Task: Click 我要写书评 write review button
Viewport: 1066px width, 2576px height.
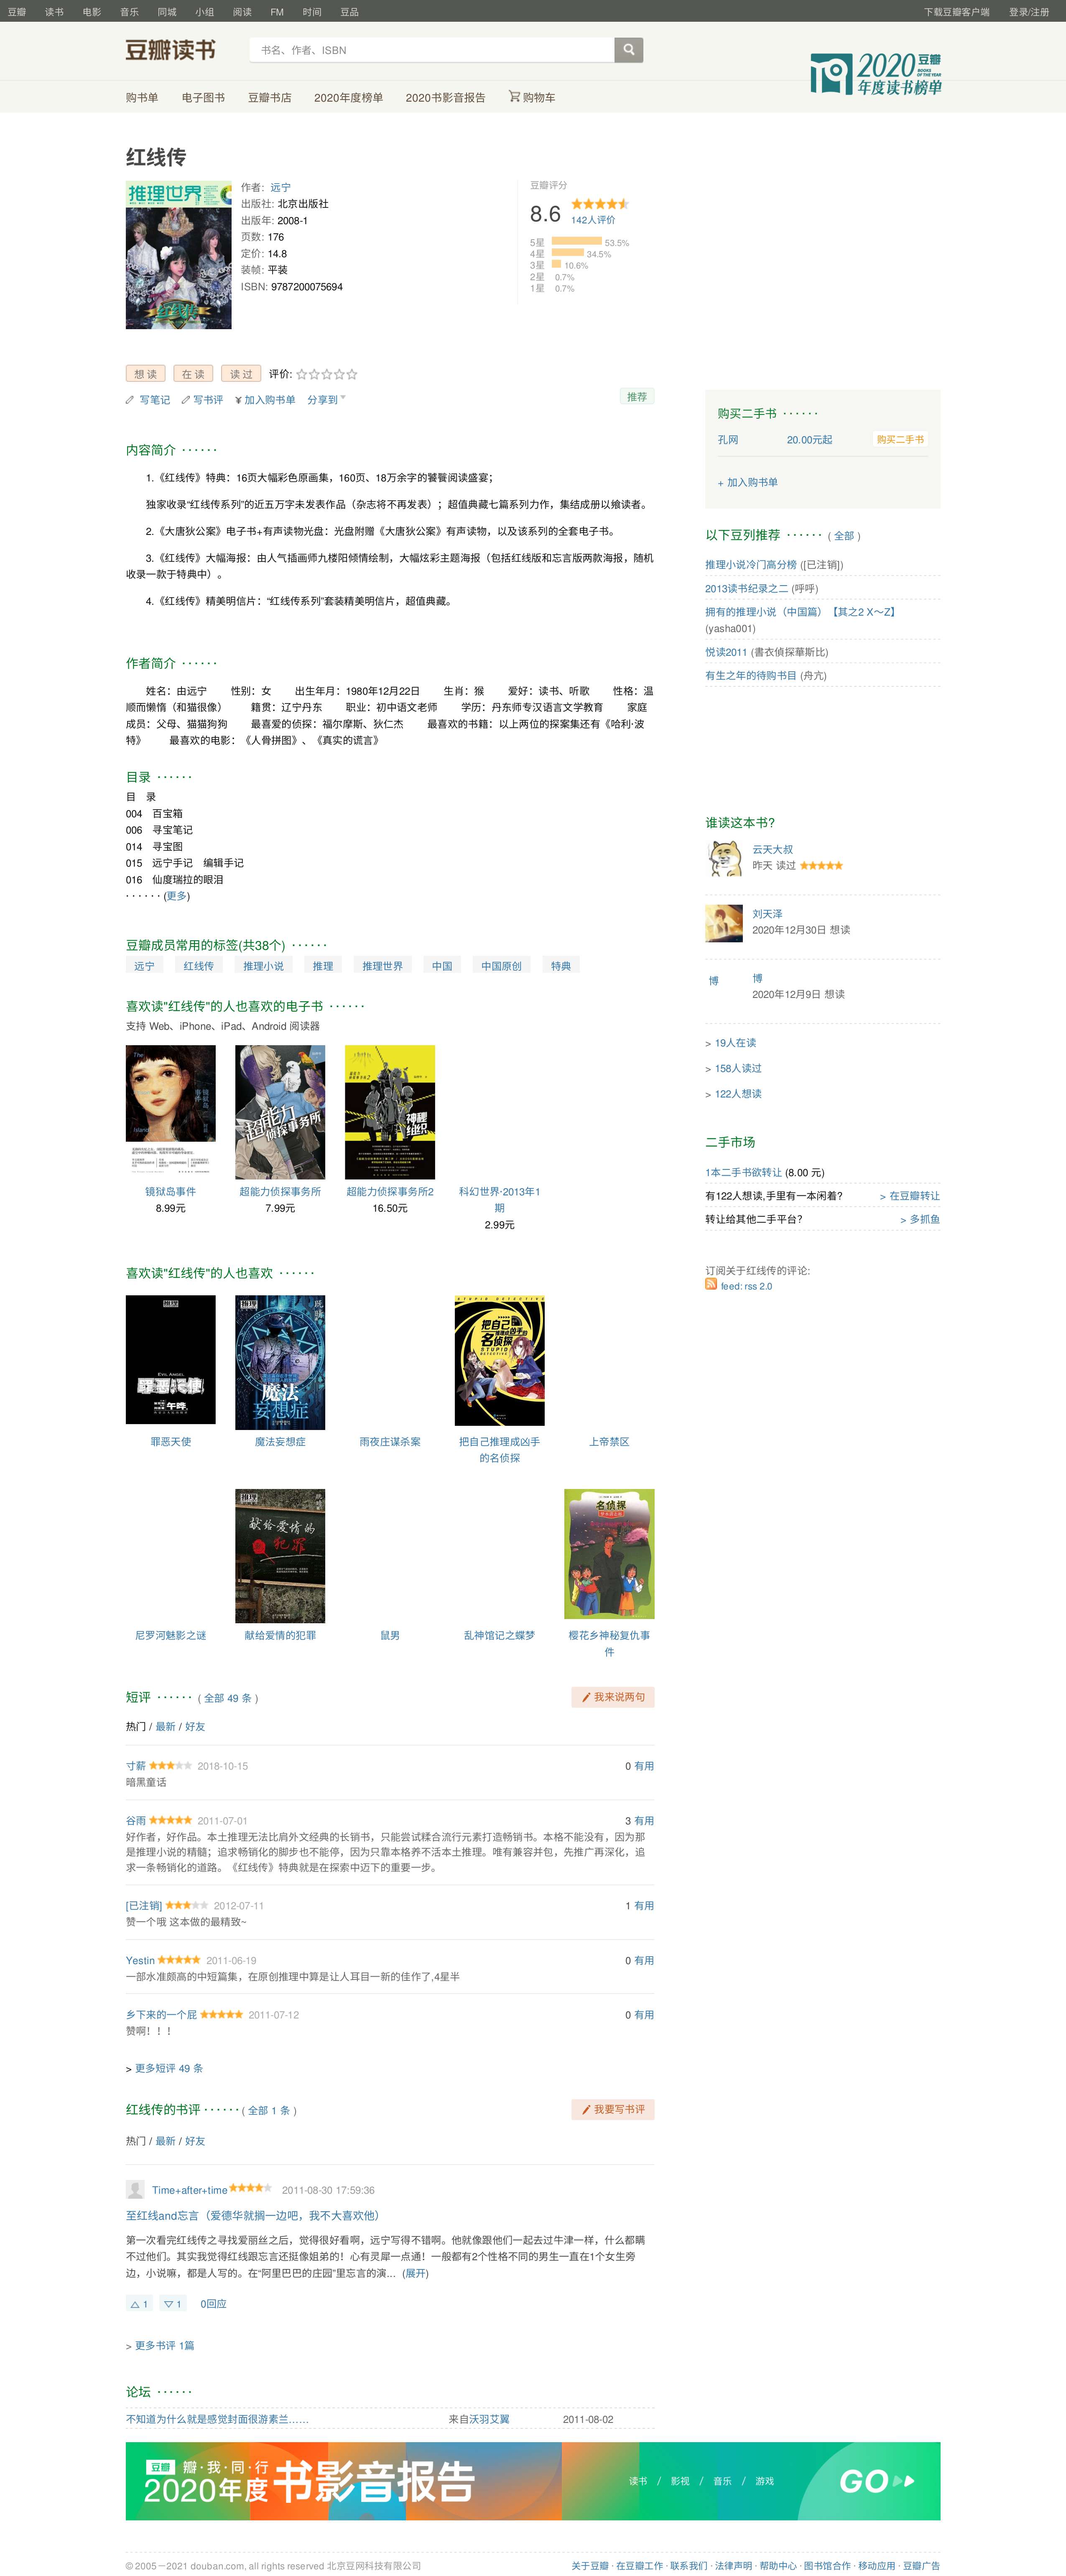Action: pyautogui.click(x=613, y=2109)
